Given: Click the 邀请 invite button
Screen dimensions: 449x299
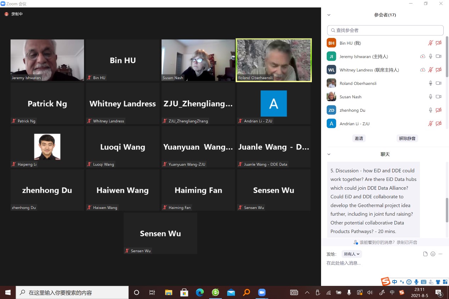Looking at the screenshot, I should point(359,138).
